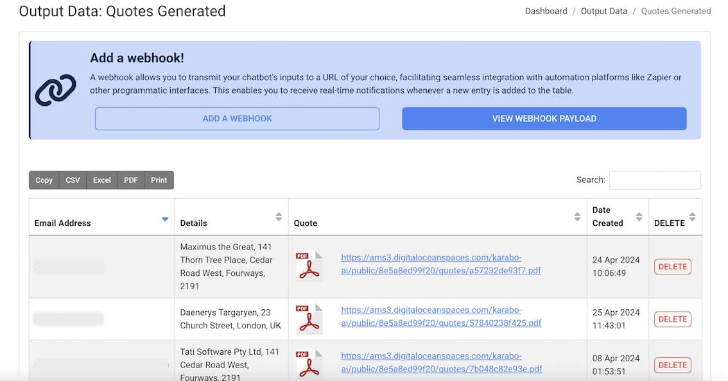Go to Dashboard breadcrumb

click(546, 11)
